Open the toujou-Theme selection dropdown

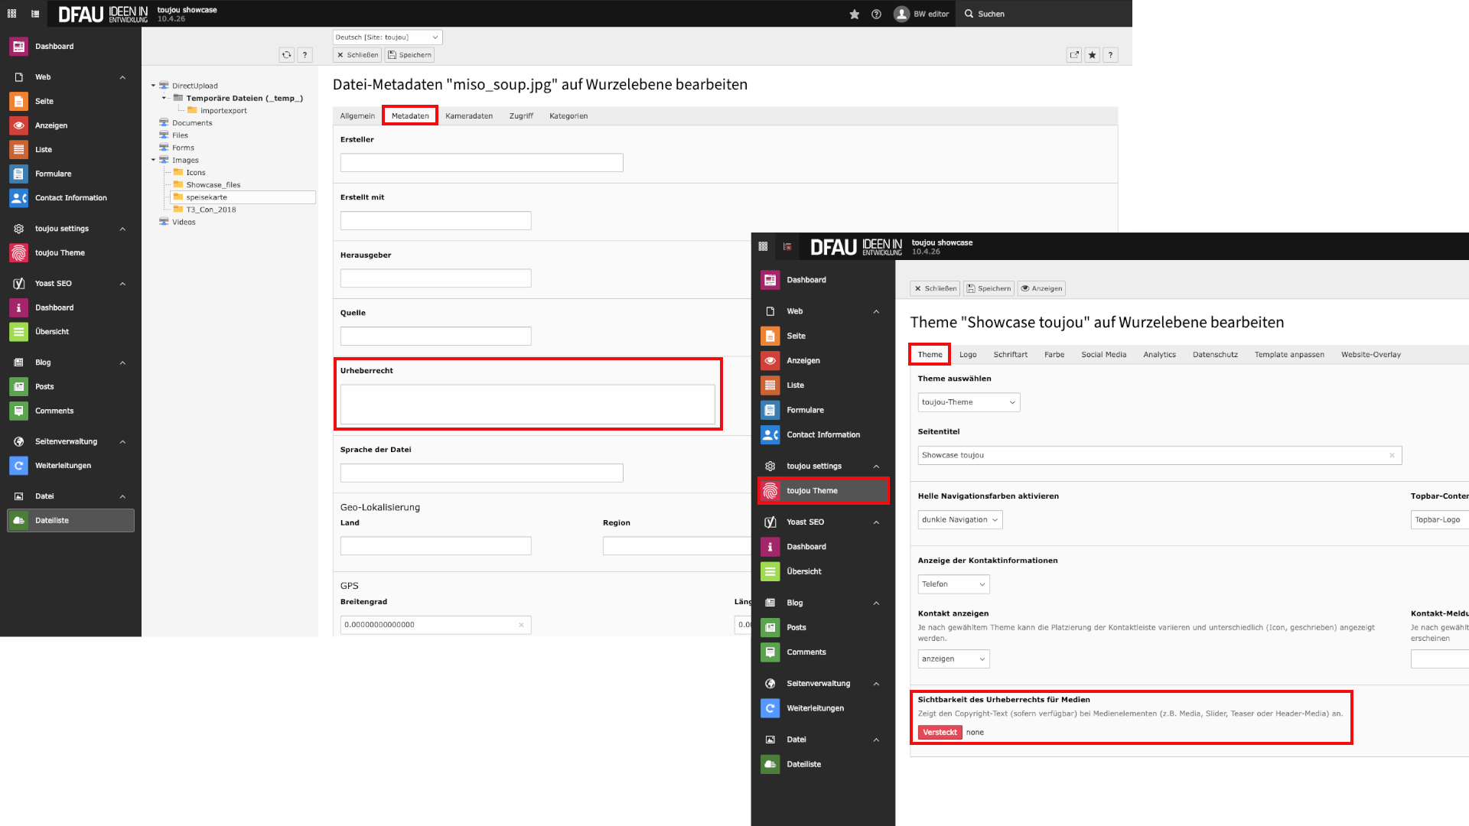pos(969,402)
